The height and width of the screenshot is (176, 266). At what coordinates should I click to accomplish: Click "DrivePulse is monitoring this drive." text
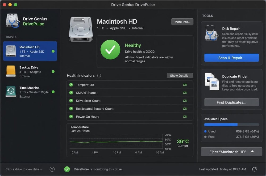coord(98,169)
